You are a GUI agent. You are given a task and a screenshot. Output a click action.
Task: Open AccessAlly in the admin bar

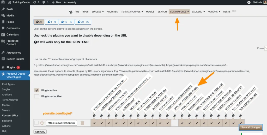(x=70, y=2)
